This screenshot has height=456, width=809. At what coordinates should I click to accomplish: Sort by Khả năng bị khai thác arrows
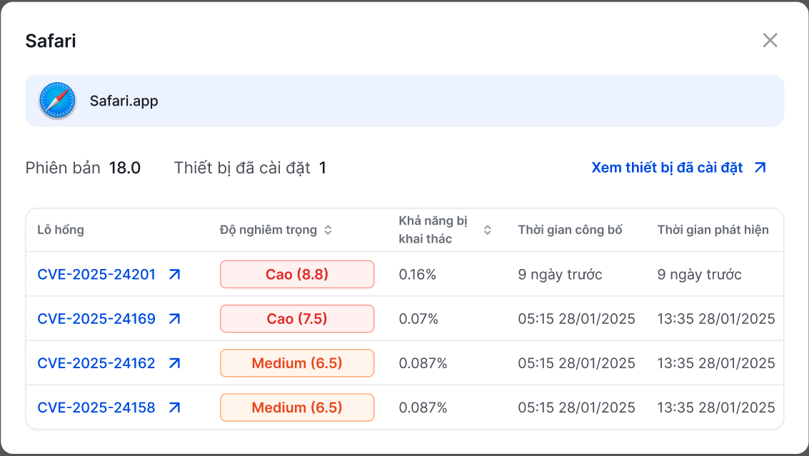point(487,230)
